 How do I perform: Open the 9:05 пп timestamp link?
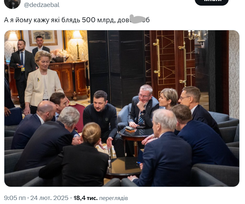click(x=15, y=198)
